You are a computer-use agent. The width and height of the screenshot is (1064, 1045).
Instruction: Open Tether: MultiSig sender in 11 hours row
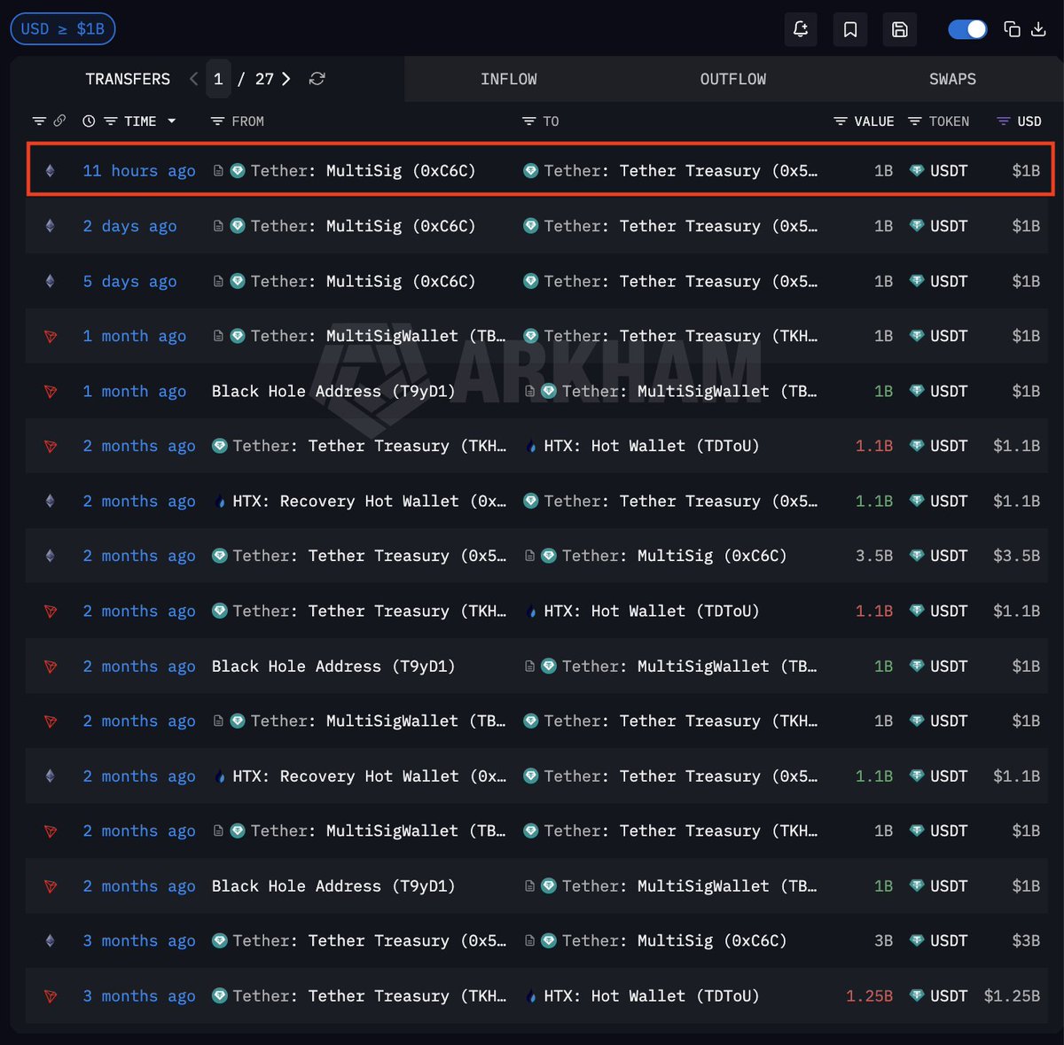coord(363,170)
